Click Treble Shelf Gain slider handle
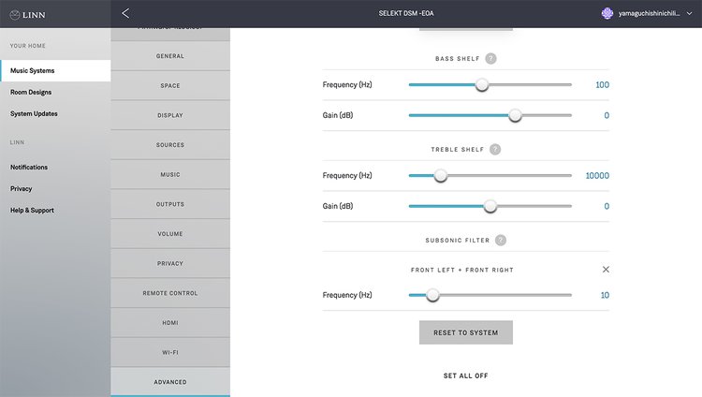Screen dimensions: 702x397 pyautogui.click(x=490, y=206)
